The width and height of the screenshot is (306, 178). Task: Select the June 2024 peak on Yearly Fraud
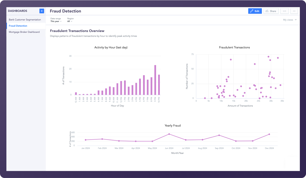169,134
